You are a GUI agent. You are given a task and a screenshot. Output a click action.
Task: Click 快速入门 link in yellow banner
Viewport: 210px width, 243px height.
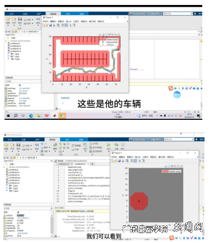click(x=84, y=211)
